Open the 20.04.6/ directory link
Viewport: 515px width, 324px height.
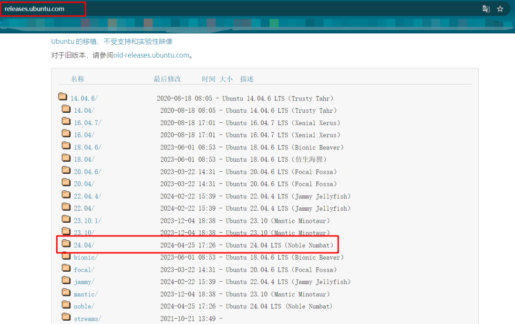coord(88,172)
